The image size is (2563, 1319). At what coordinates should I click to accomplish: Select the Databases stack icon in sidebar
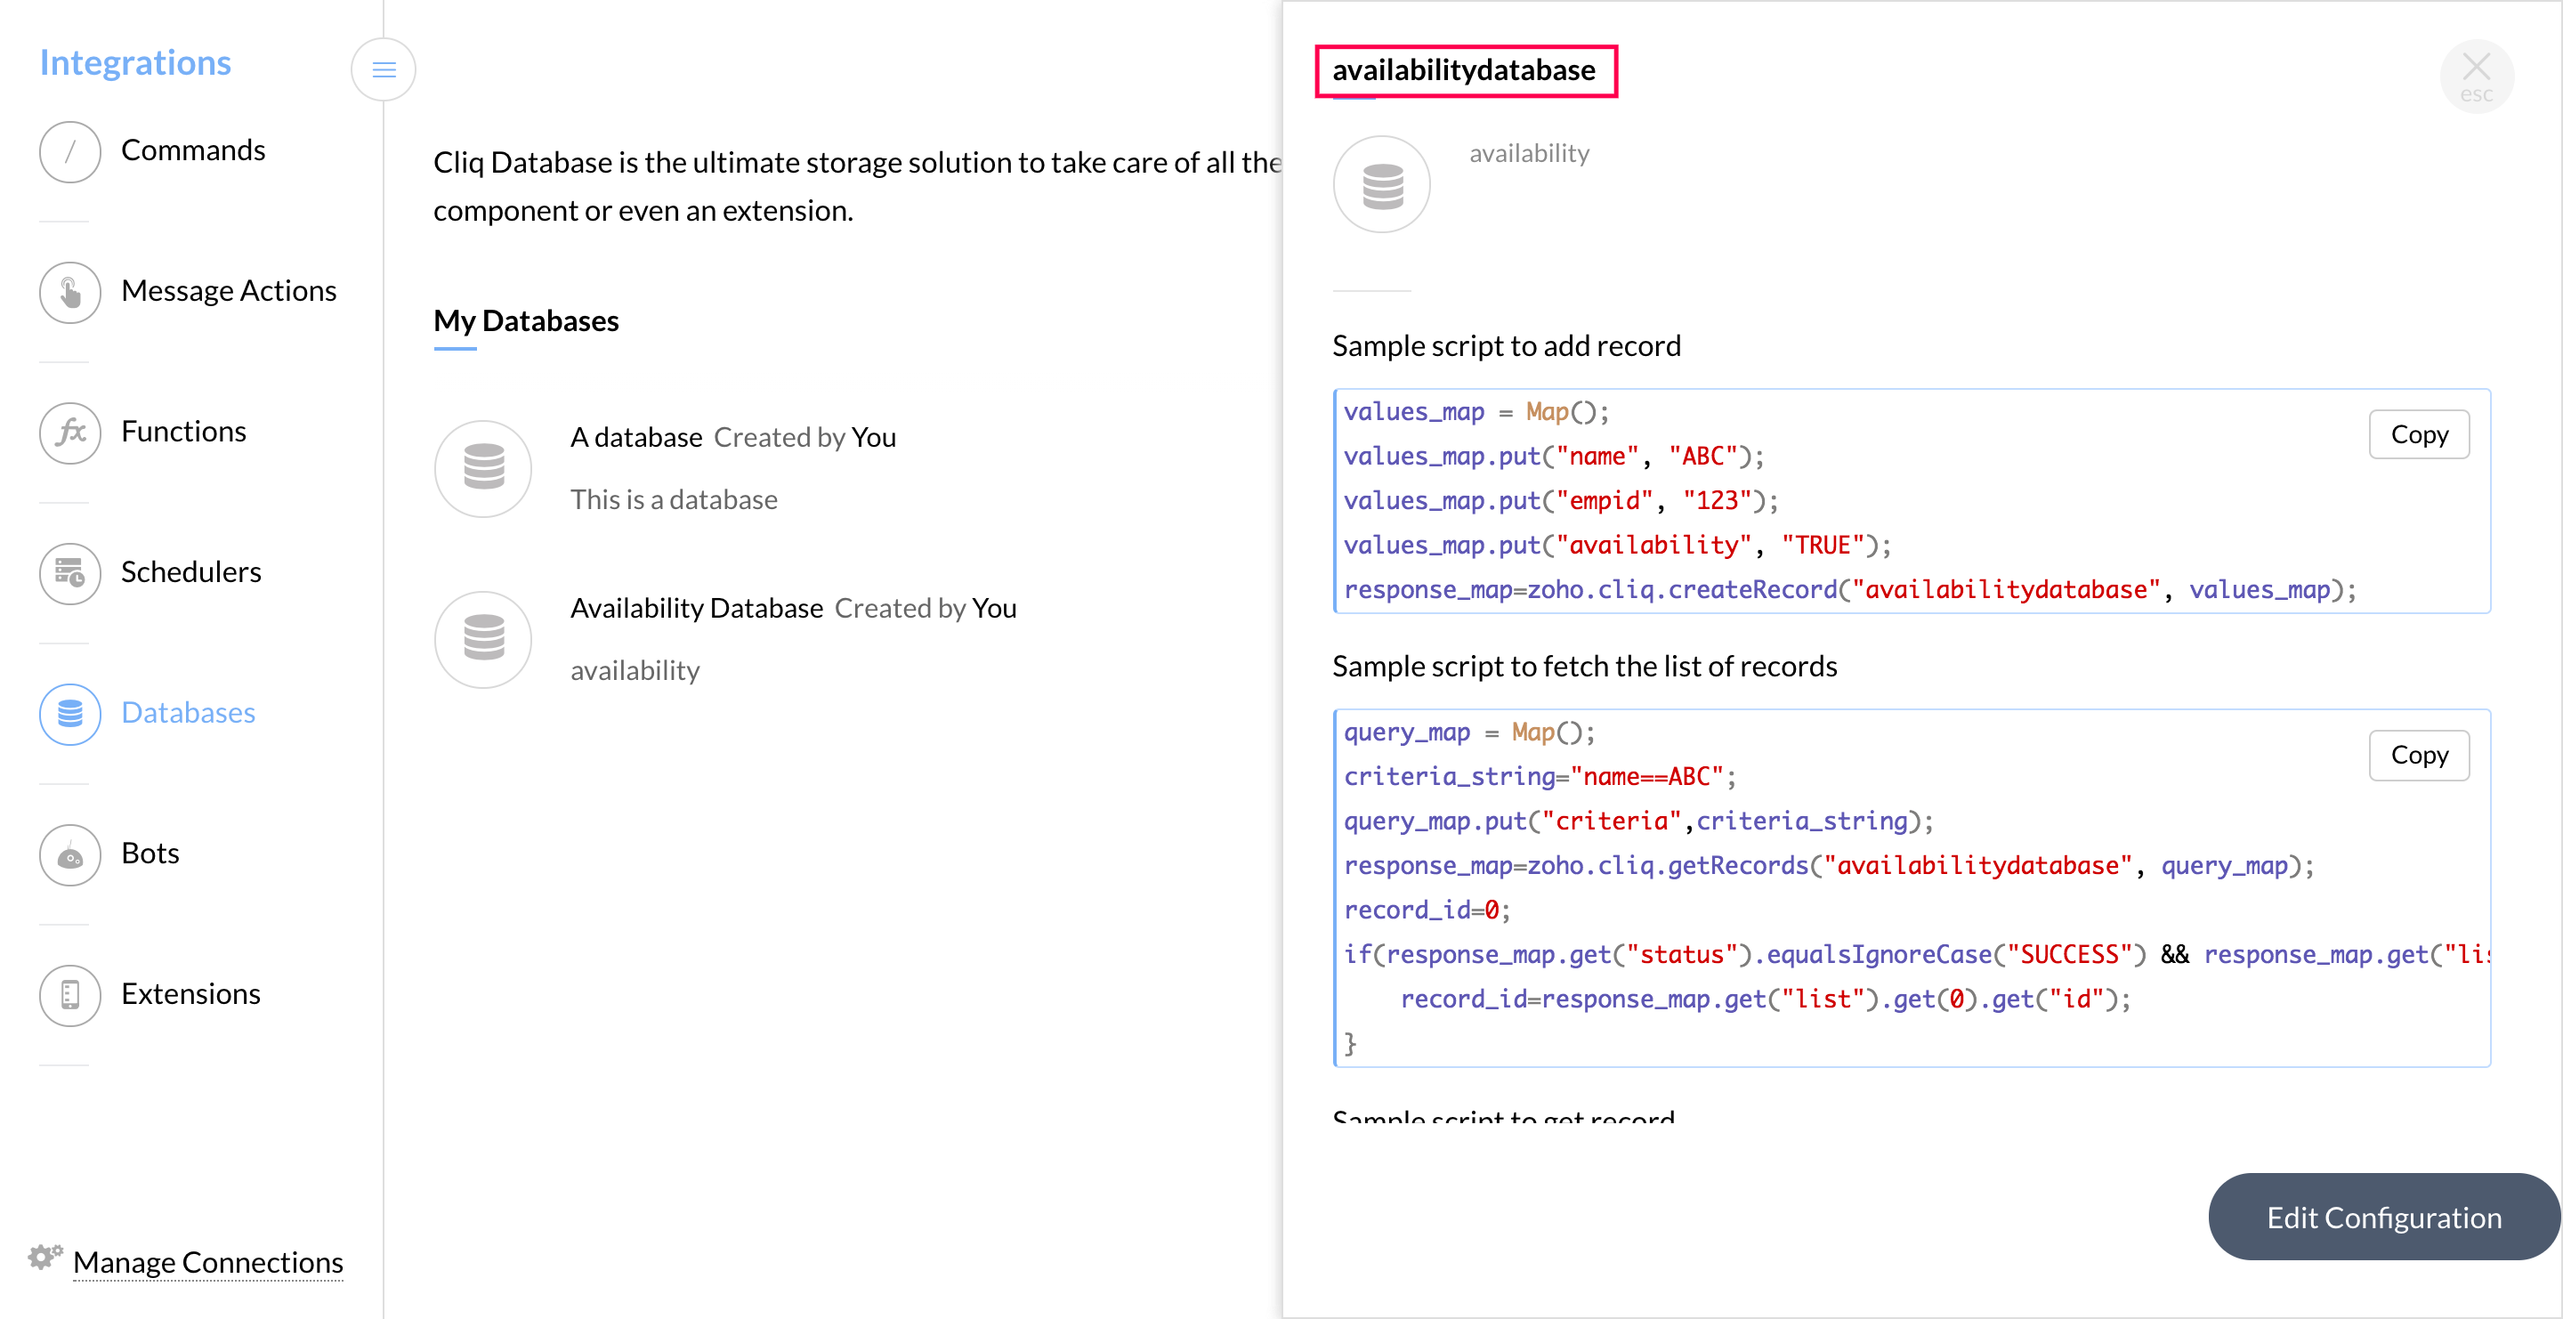(69, 714)
